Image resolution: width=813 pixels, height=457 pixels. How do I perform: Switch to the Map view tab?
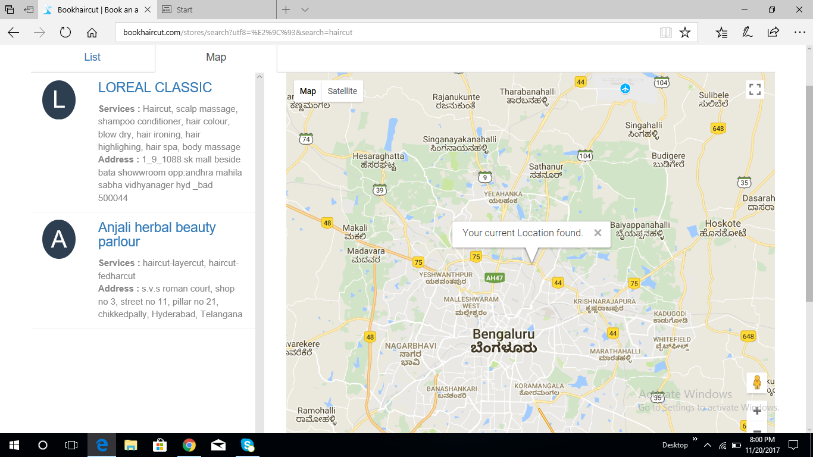pyautogui.click(x=216, y=57)
